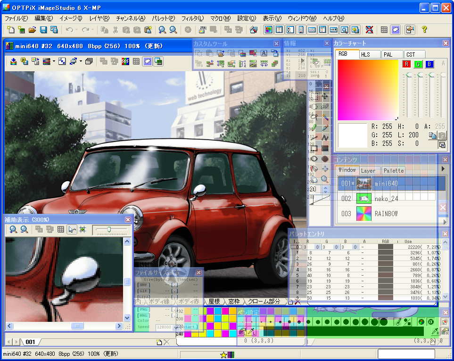Expand the コンテンツ panel arrow menu

pyautogui.click(x=443, y=168)
